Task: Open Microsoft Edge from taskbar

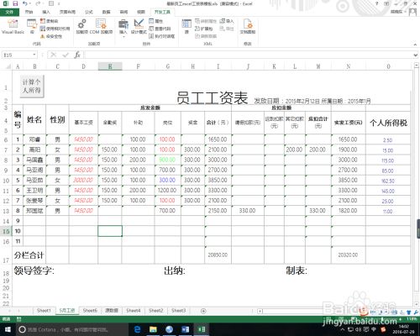Action: [137, 329]
